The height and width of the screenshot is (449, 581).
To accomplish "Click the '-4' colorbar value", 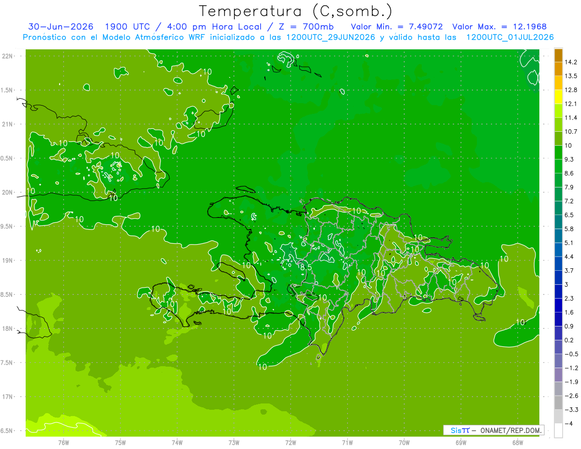I will 568,423.
